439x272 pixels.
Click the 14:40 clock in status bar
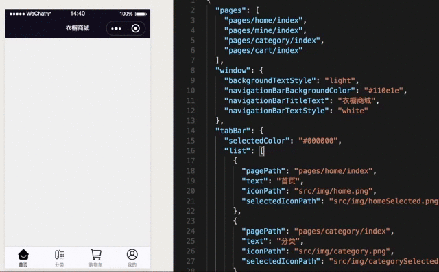point(78,14)
